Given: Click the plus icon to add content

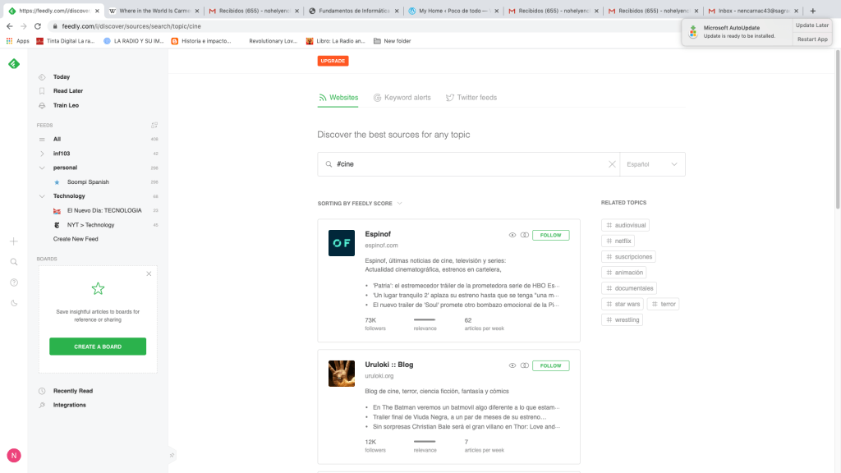Looking at the screenshot, I should coord(13,241).
